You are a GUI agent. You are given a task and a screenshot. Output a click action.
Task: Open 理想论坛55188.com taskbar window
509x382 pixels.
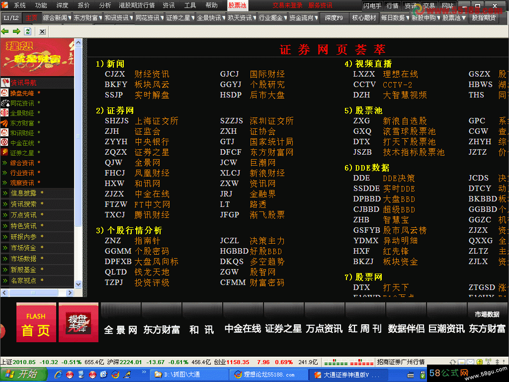[268, 375]
